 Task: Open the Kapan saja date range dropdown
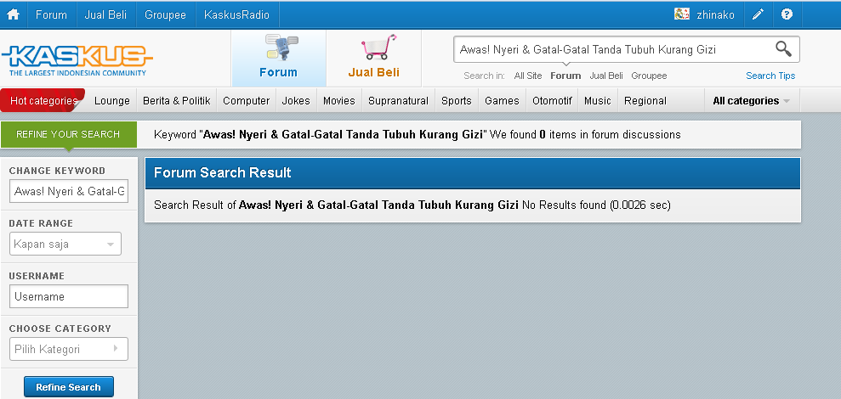[65, 244]
